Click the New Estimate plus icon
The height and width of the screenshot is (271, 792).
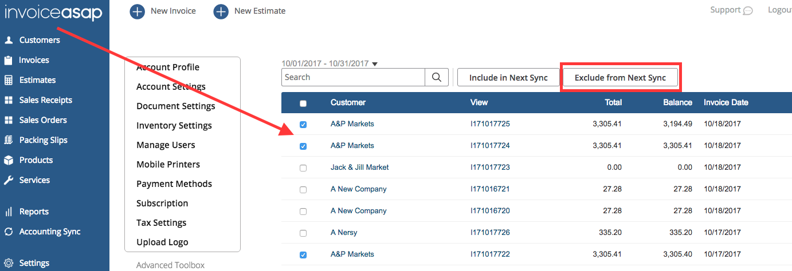(221, 11)
